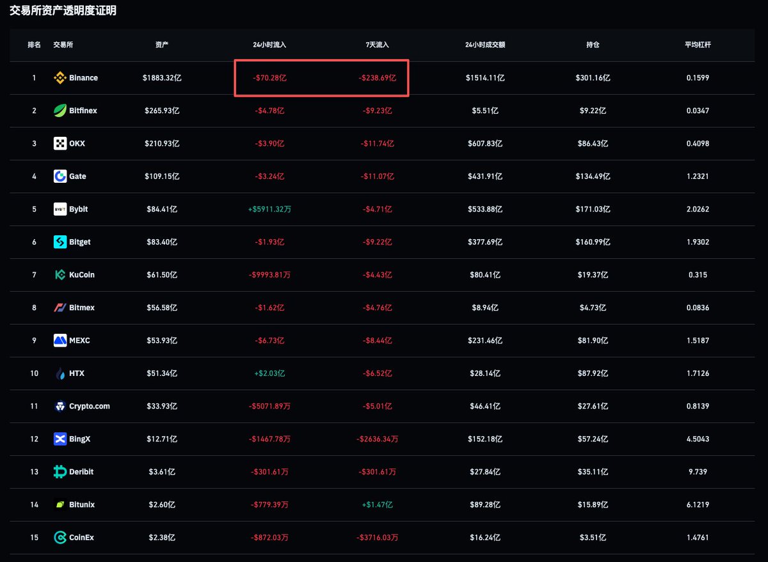Click the Bitget logo icon
The width and height of the screenshot is (768, 562).
[60, 242]
